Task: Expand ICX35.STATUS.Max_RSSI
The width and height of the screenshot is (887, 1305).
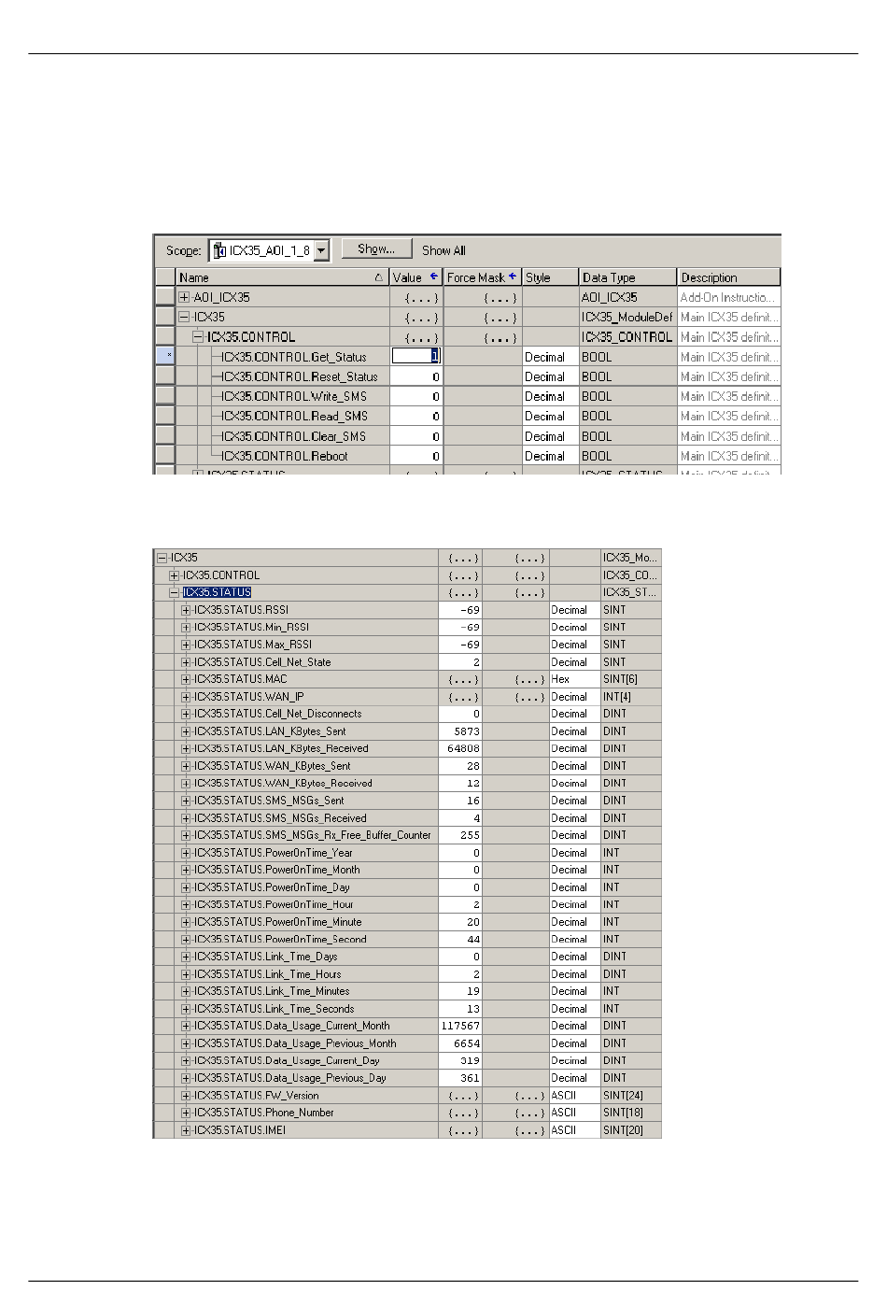Action: pos(186,645)
